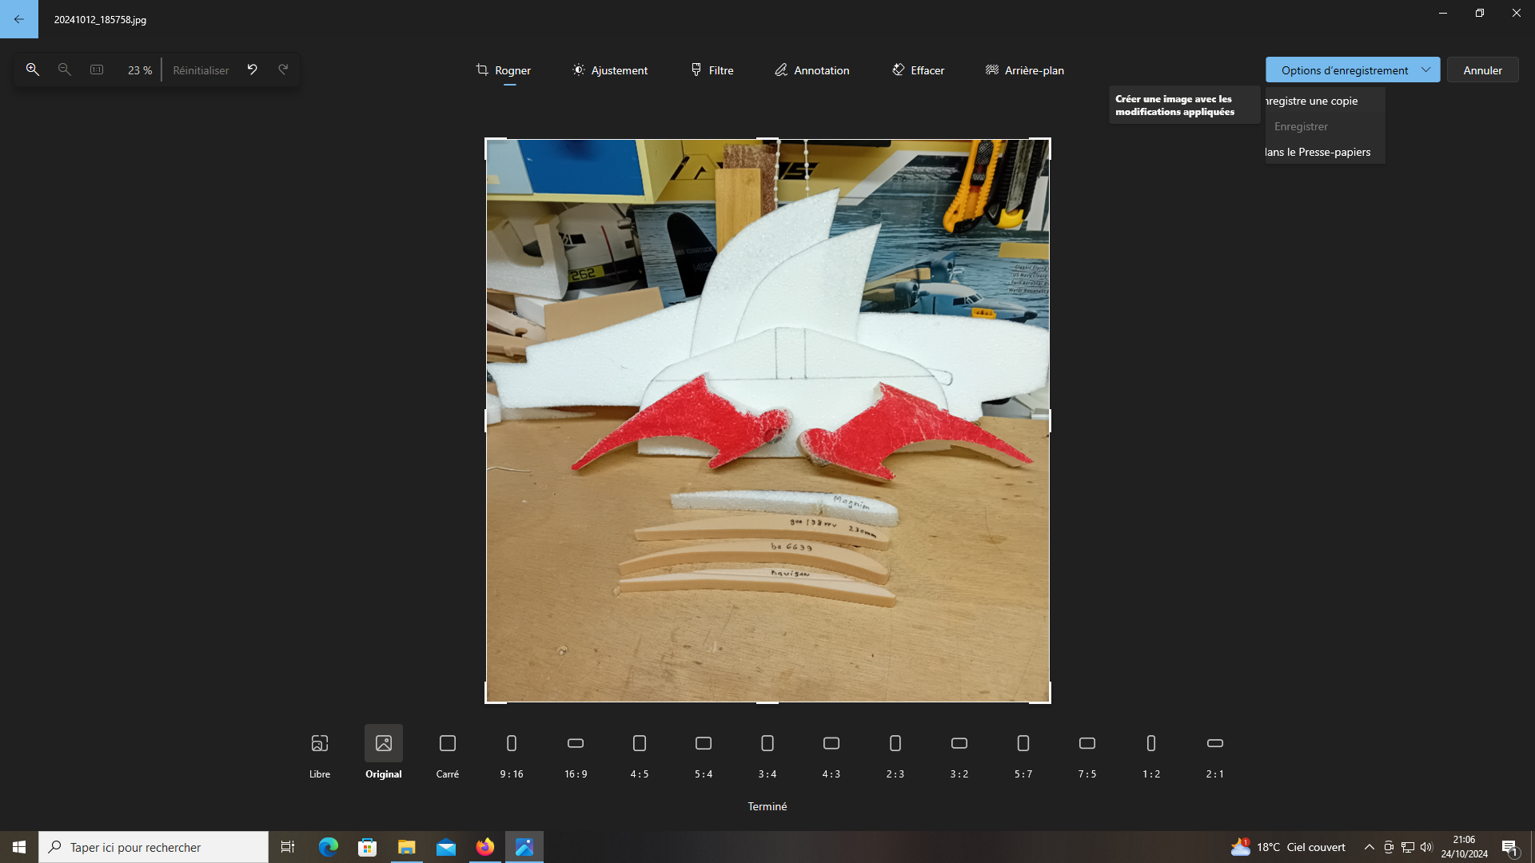Screen dimensions: 1535x863
Task: Open Task View on the taskbar
Action: click(288, 847)
